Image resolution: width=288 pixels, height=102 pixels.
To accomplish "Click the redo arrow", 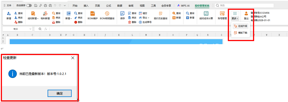I will pyautogui.click(x=60, y=6).
